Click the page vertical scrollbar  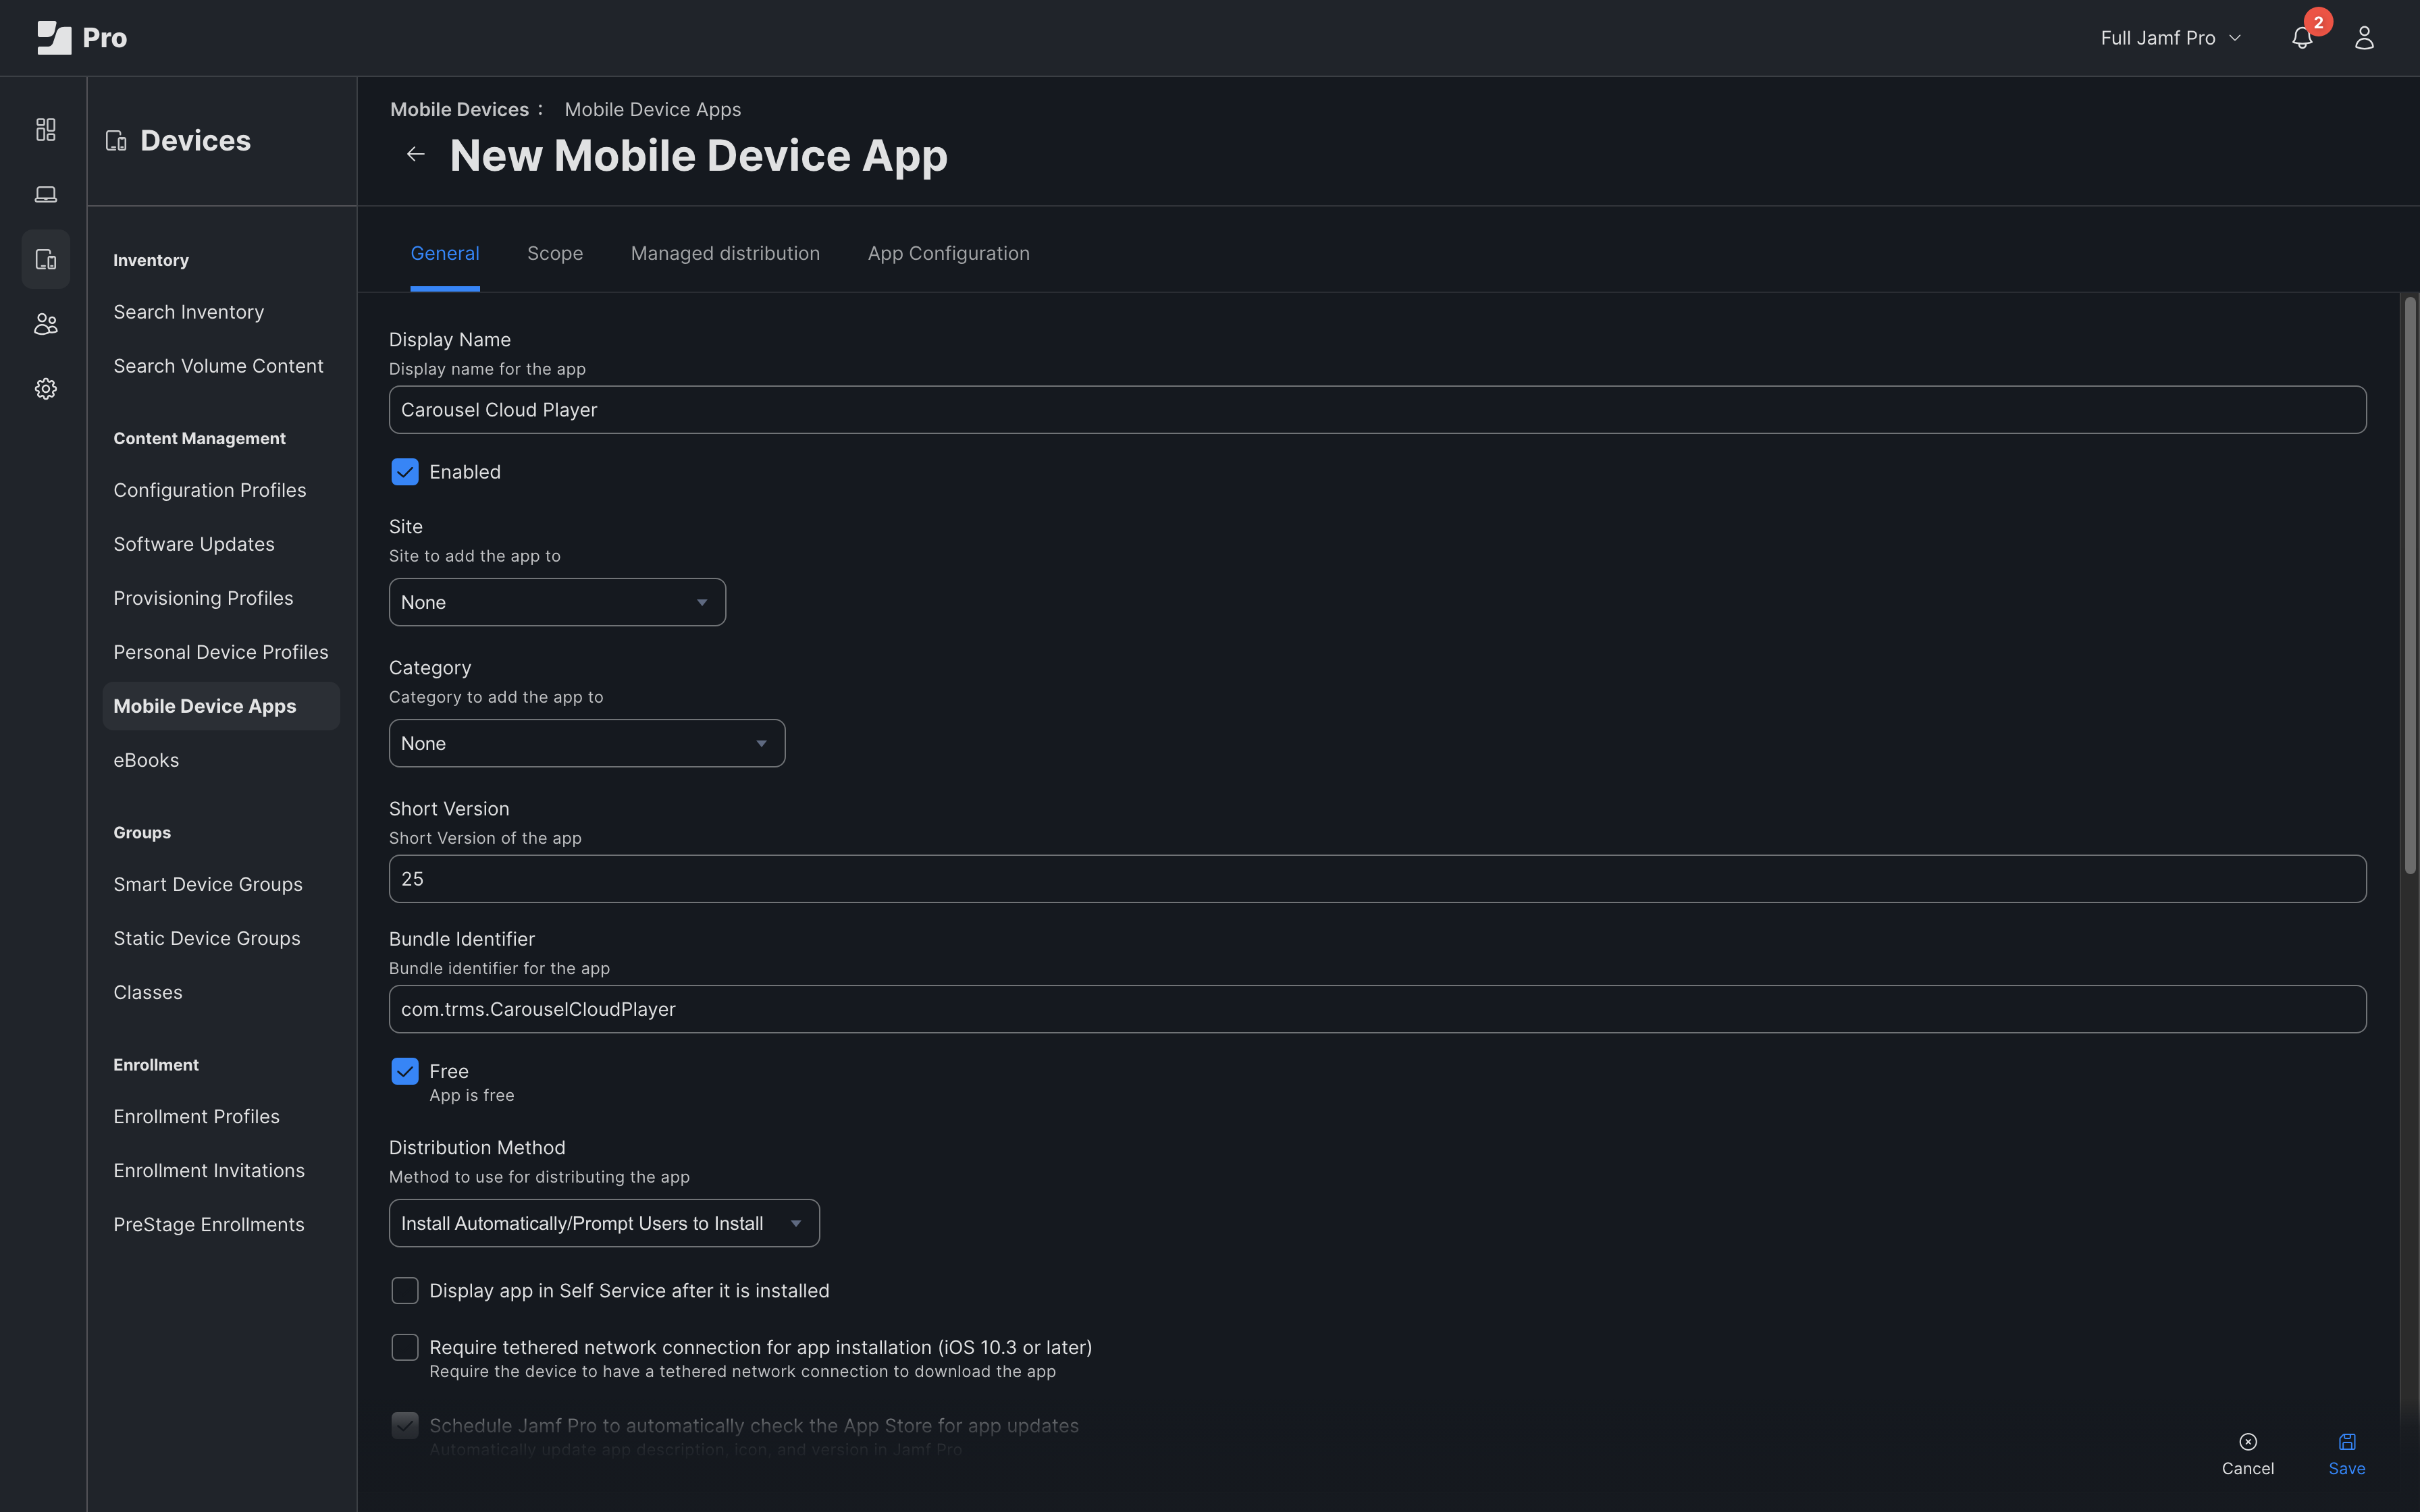[2410, 586]
